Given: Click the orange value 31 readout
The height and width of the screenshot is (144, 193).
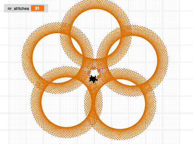Looking at the screenshot, I should [x=37, y=8].
